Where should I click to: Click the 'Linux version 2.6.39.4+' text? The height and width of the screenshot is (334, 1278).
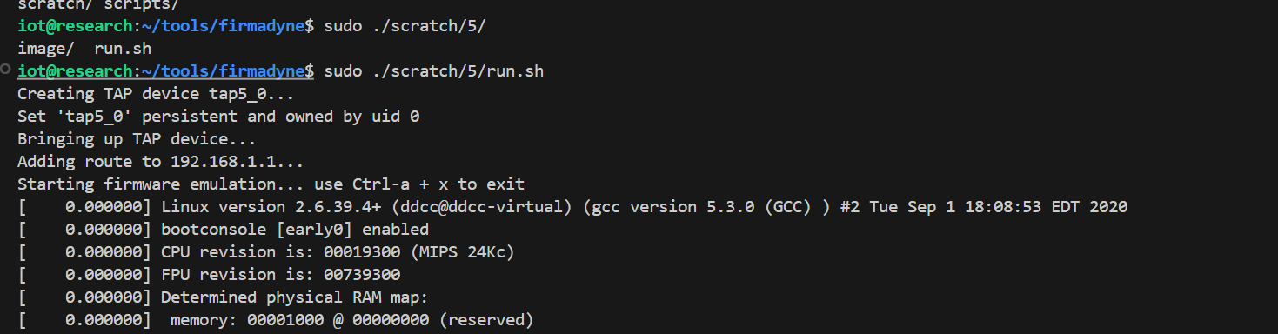pyautogui.click(x=271, y=207)
